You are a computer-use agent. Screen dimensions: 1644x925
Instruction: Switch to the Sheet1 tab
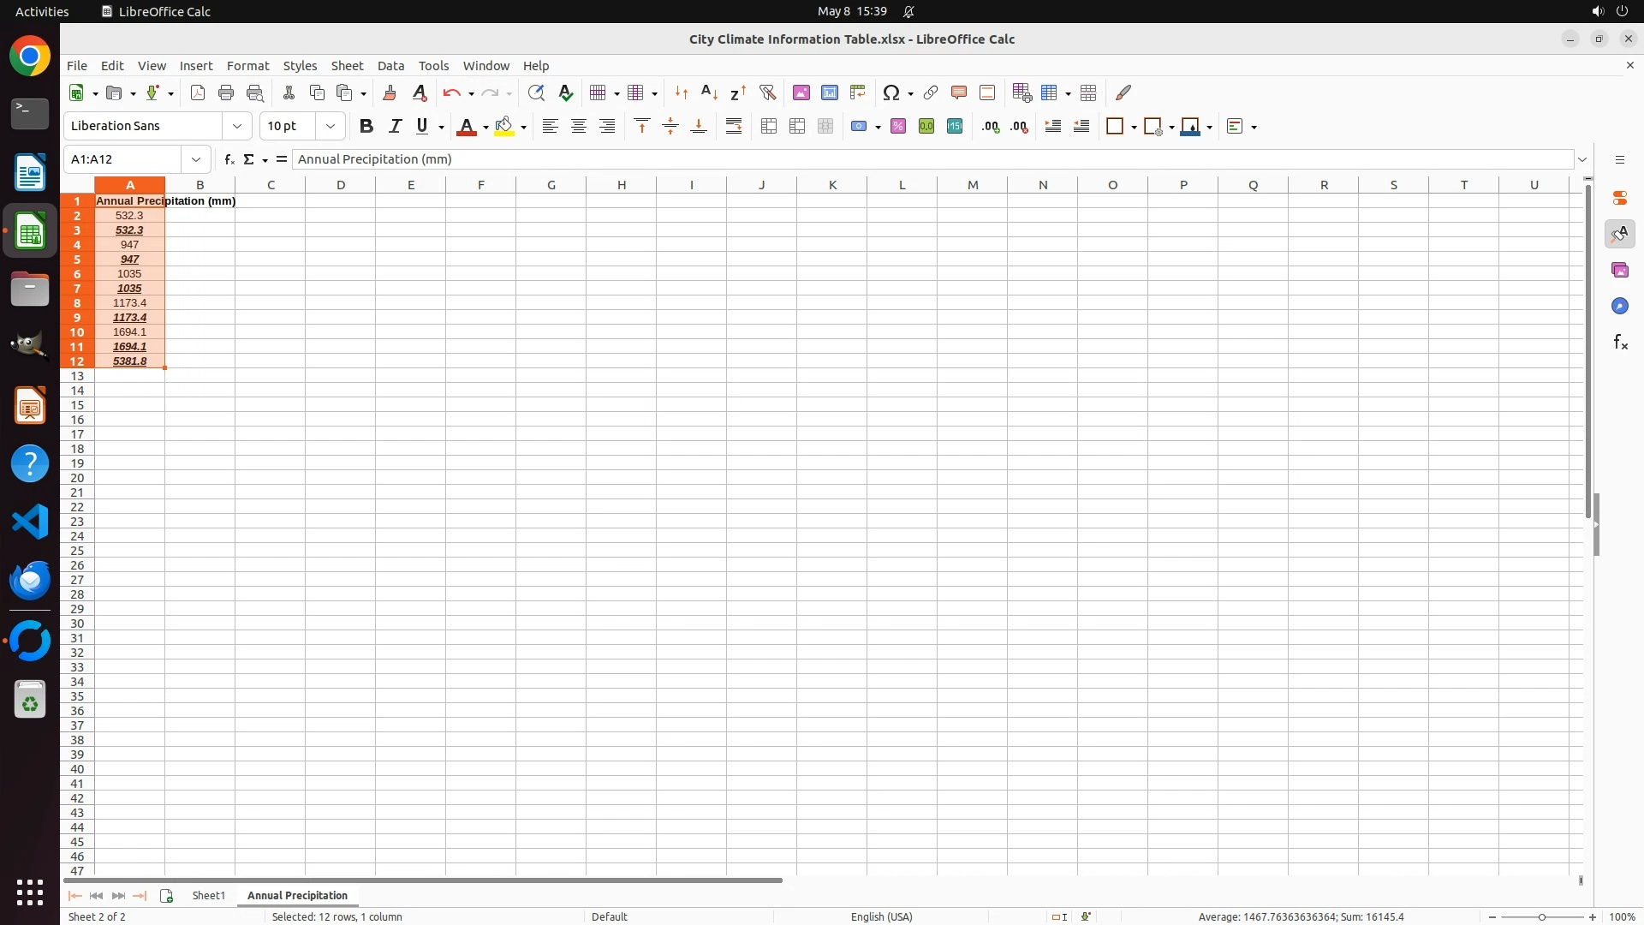coord(208,895)
